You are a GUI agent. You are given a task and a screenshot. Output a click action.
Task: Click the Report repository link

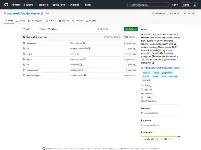(x=149, y=101)
